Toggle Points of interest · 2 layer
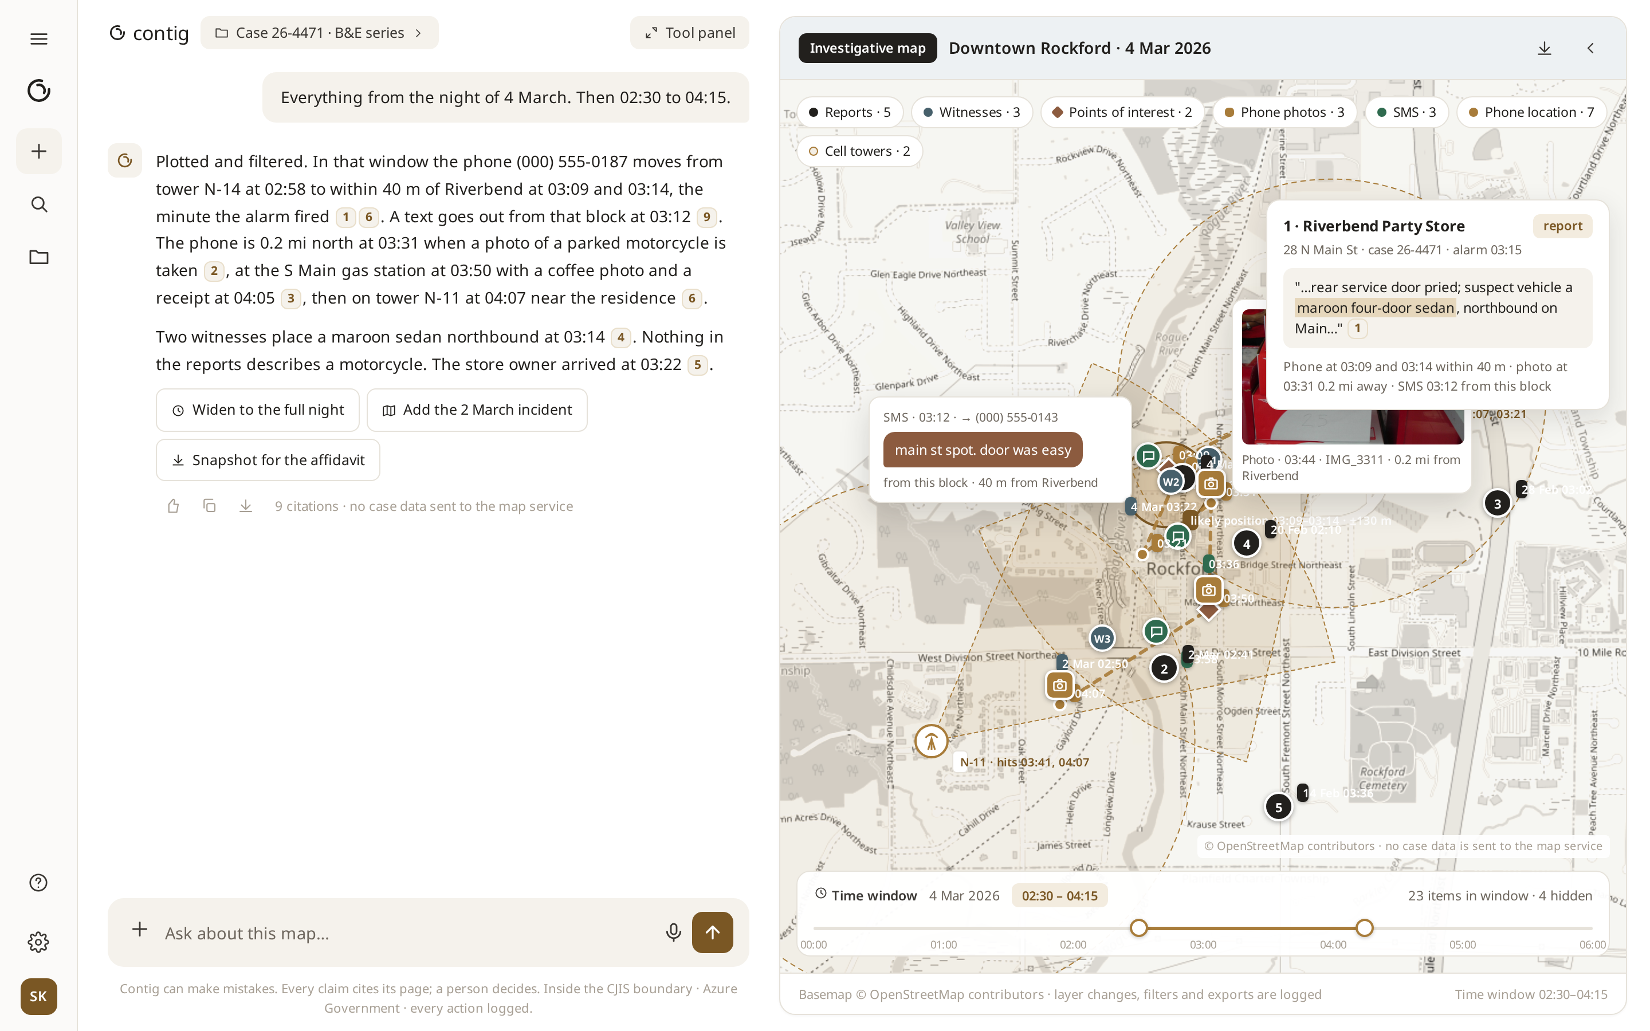Viewport: 1650px width, 1031px height. point(1122,112)
